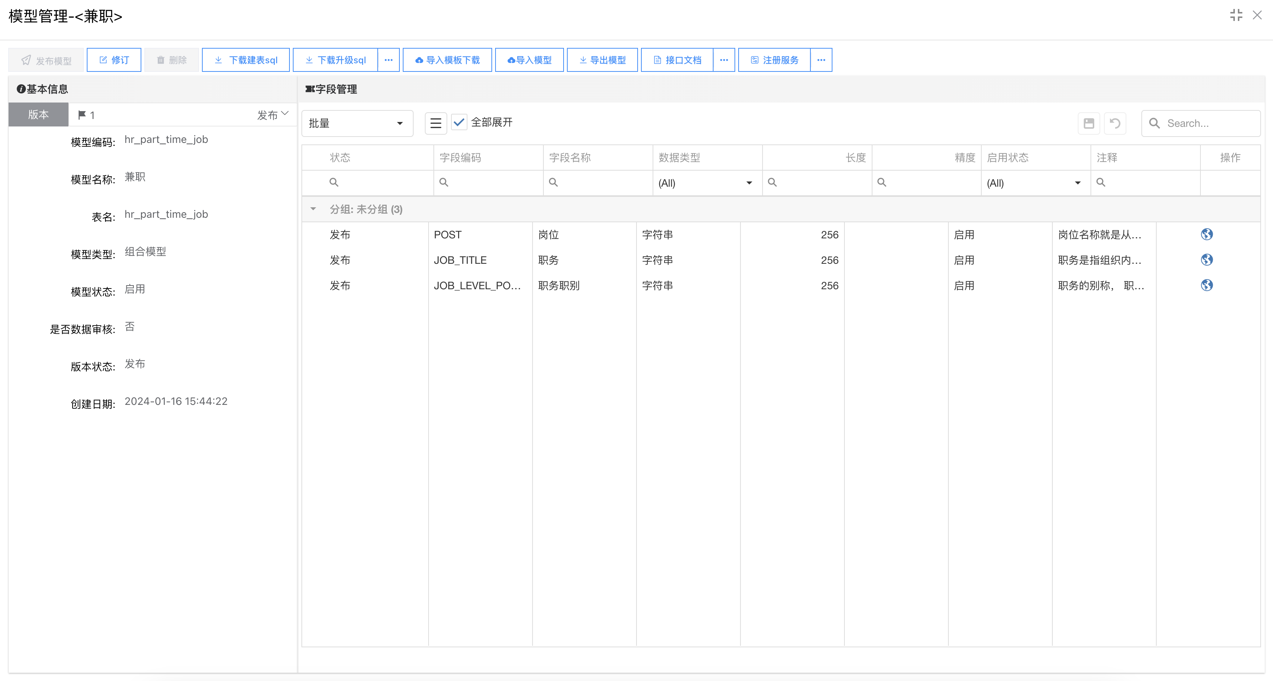Sort by the 启用状态 column header
This screenshot has height=681, width=1273.
(x=1036, y=158)
